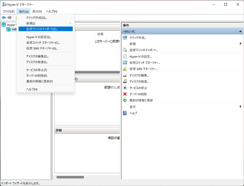Screen dimensions: 244x186
Task: Click the forward arrow toolbar icon
Action: click(10, 17)
